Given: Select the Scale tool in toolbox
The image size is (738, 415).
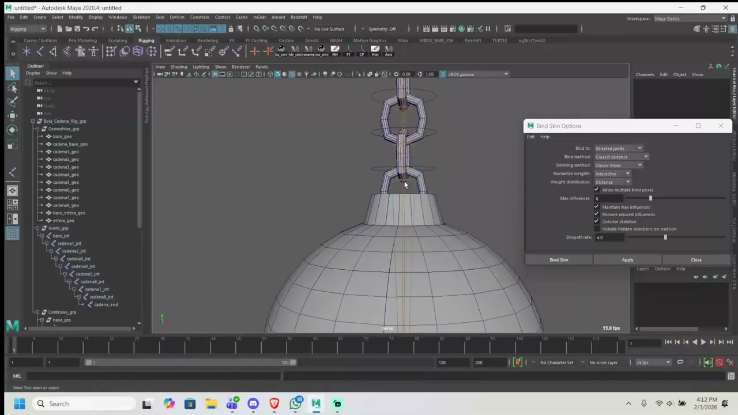Looking at the screenshot, I should click(x=12, y=144).
